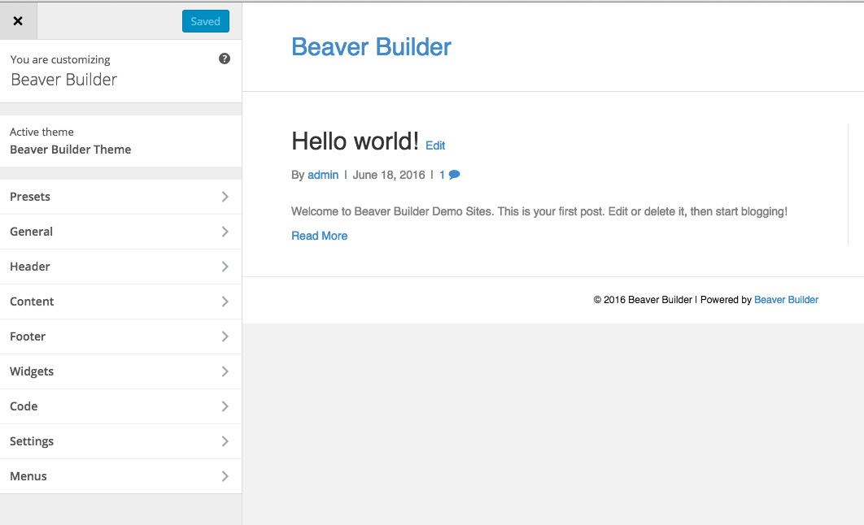Screen dimensions: 864x525
Task: Follow the Read More link
Action: click(x=320, y=236)
